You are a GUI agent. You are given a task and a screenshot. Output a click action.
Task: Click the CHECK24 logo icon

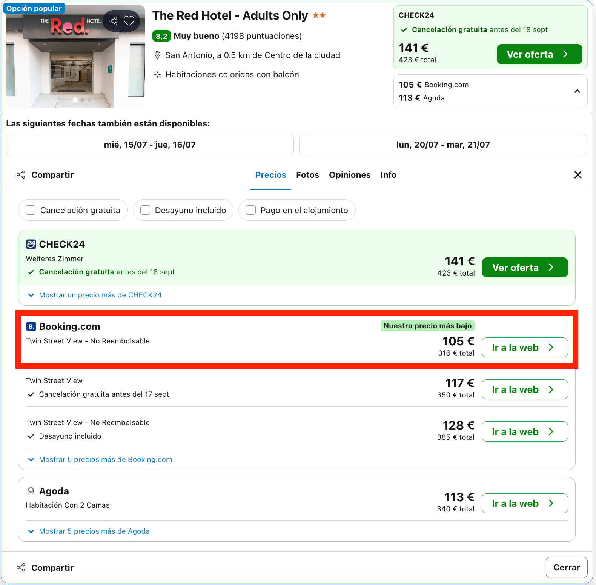(x=31, y=244)
